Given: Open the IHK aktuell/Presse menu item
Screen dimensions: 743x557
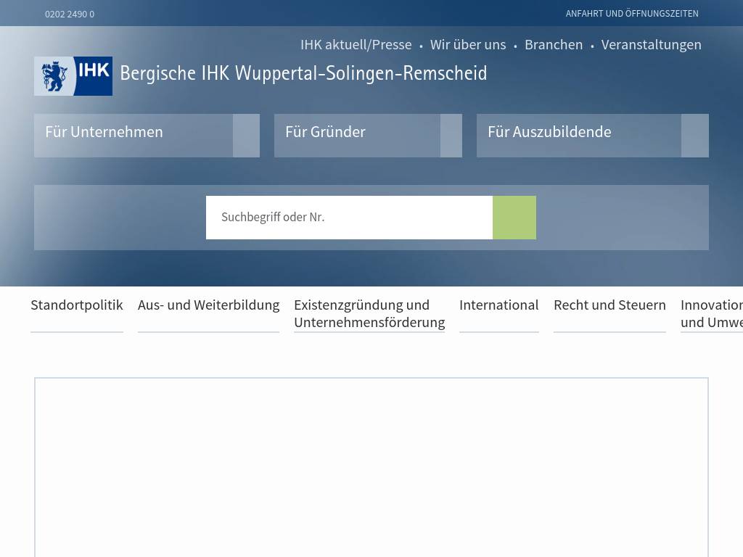Looking at the screenshot, I should click(356, 45).
